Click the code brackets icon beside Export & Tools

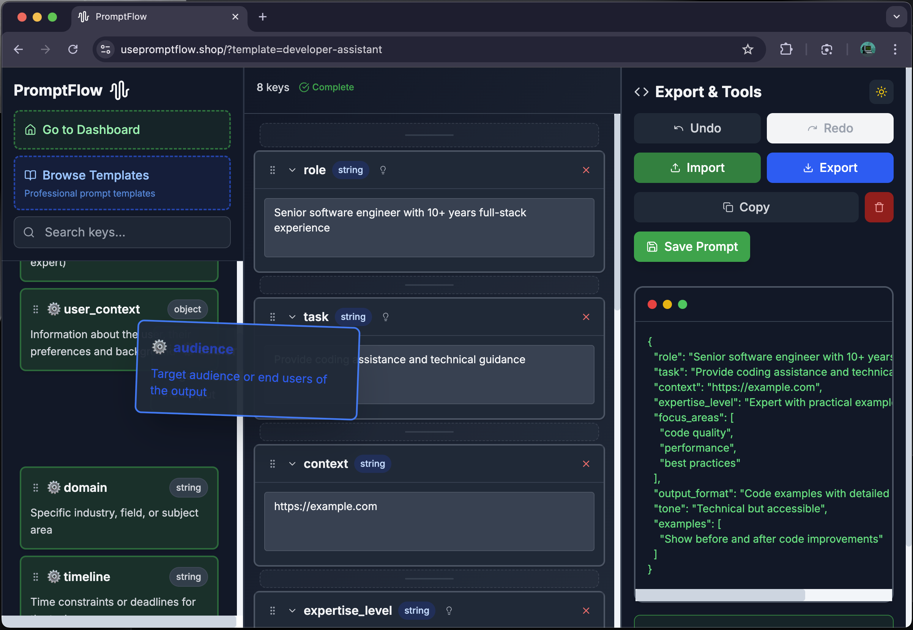pyautogui.click(x=641, y=91)
